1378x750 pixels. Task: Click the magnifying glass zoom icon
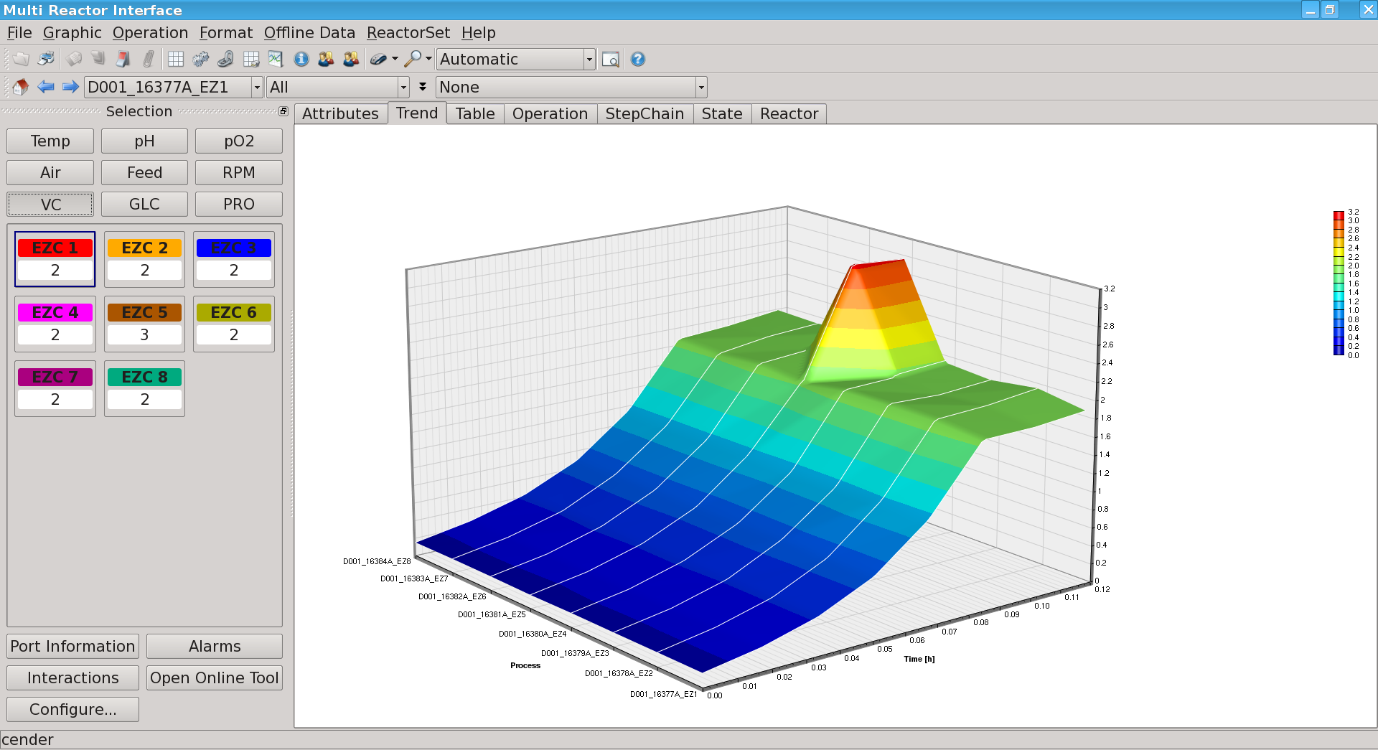413,59
